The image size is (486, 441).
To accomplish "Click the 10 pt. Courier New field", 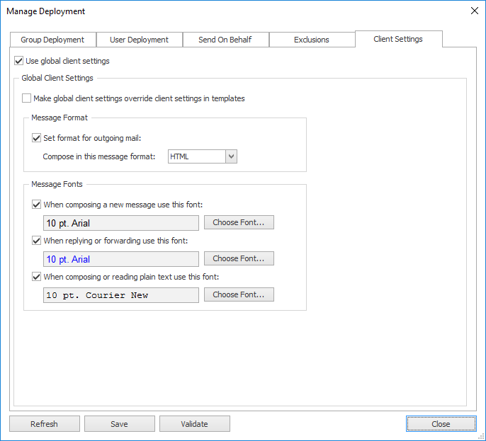I will click(x=121, y=295).
